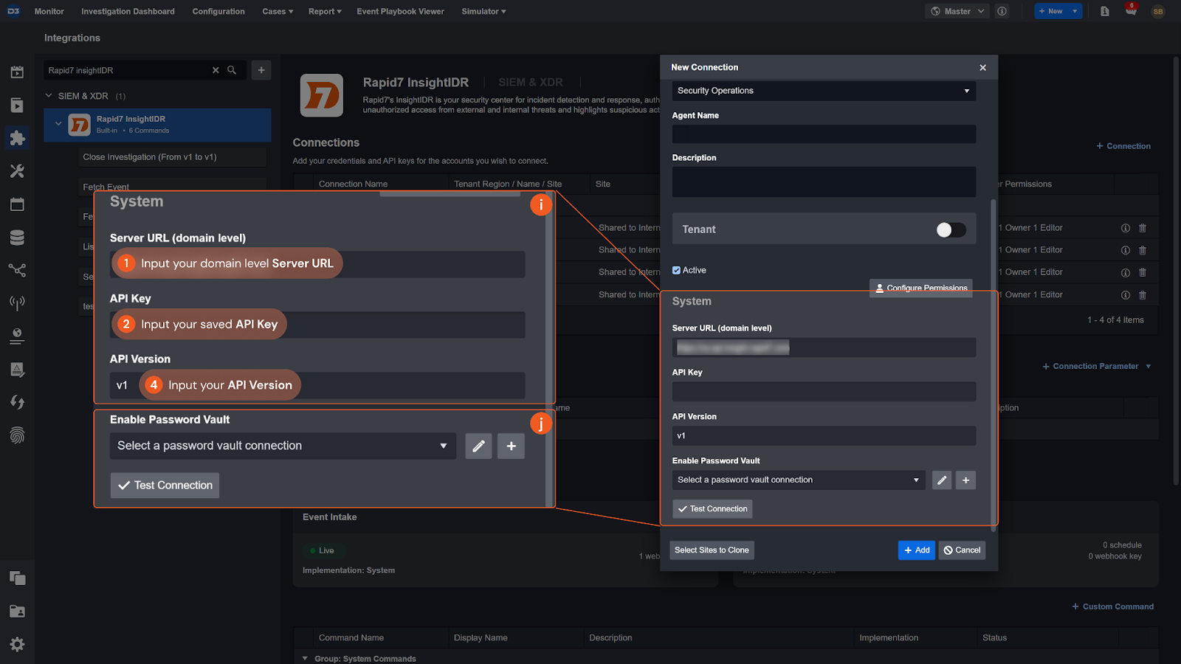This screenshot has height=664, width=1181.
Task: Click the plus button next to search
Action: tap(261, 70)
